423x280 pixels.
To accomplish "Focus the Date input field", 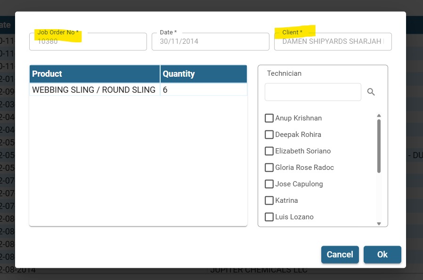I will coord(211,41).
